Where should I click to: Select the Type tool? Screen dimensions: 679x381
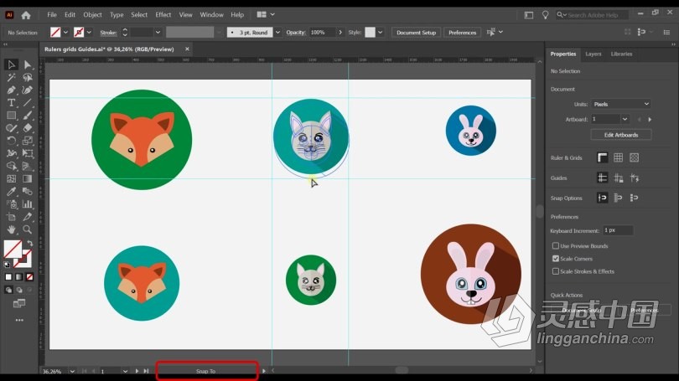[11, 103]
